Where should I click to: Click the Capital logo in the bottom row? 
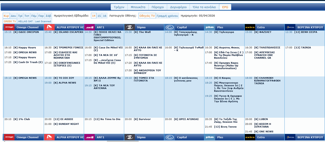pos(170,137)
